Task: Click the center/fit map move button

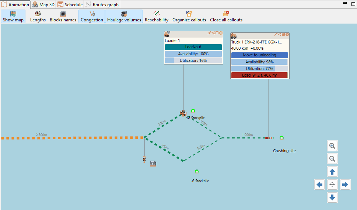Action: (x=332, y=185)
